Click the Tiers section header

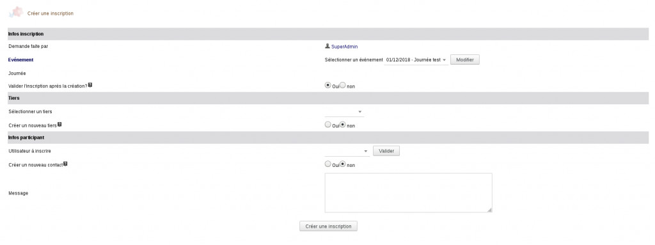[328, 99]
